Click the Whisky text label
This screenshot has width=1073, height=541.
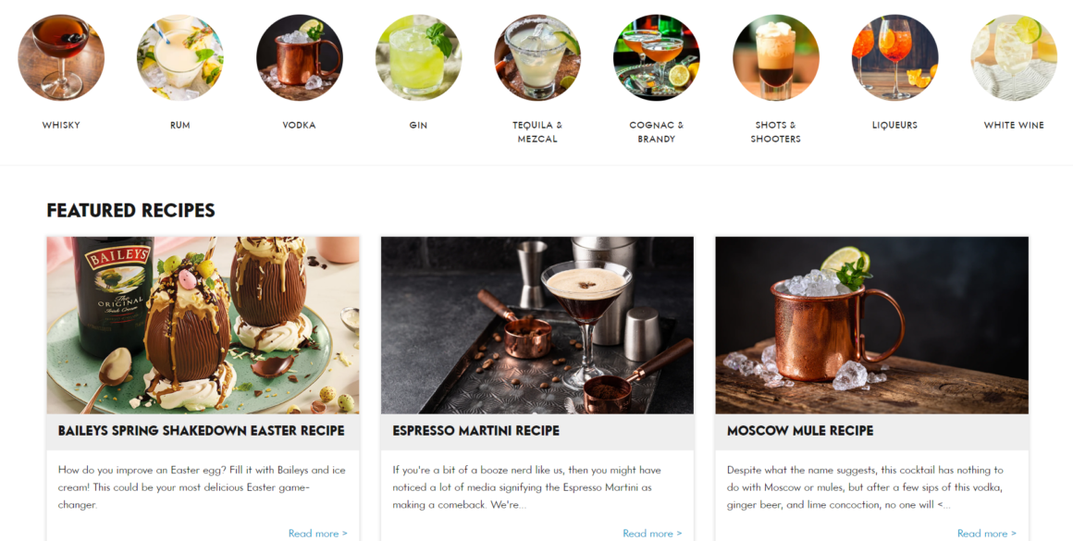coord(61,125)
